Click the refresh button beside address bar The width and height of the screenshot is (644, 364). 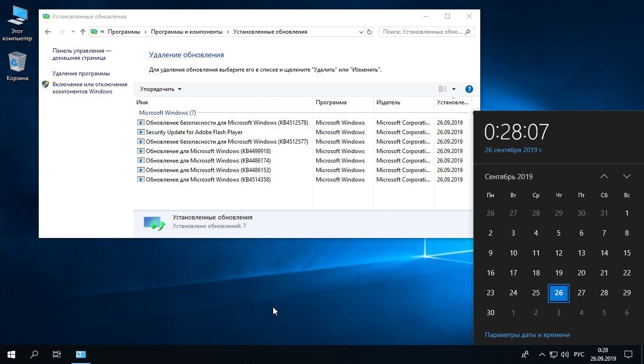click(370, 32)
